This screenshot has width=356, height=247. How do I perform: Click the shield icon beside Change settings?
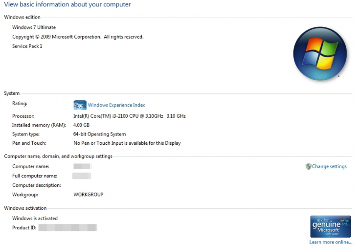coord(308,166)
